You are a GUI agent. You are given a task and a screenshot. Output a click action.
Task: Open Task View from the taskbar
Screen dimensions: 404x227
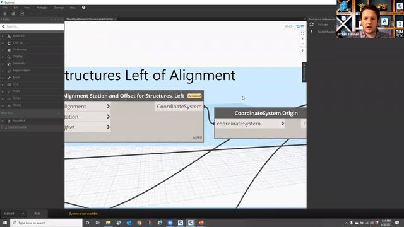[x=98, y=223]
